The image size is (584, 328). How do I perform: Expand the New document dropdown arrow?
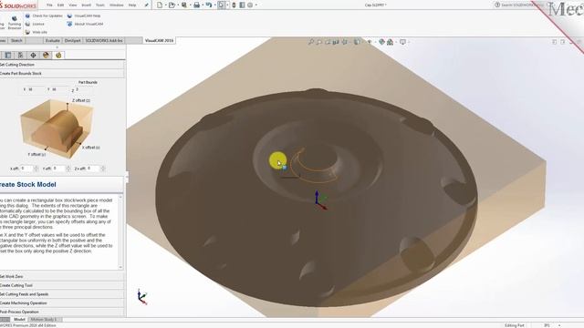coord(165,5)
